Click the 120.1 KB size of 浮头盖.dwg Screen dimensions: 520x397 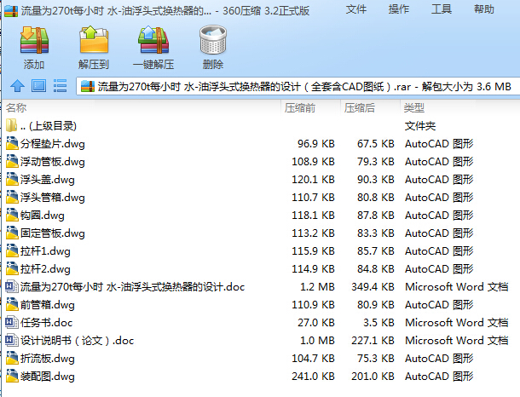pyautogui.click(x=313, y=180)
